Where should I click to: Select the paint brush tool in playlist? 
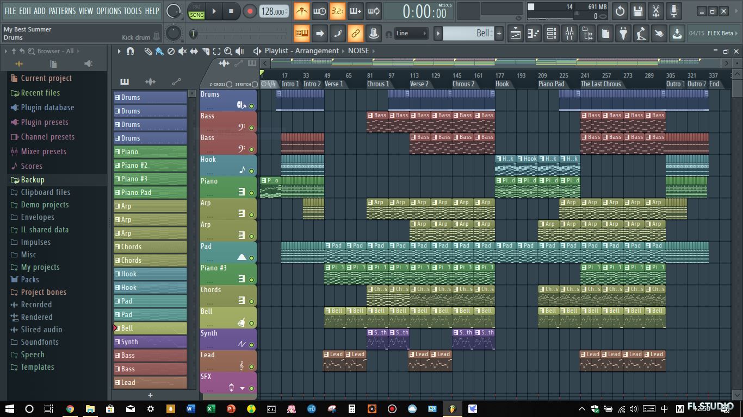click(x=159, y=51)
